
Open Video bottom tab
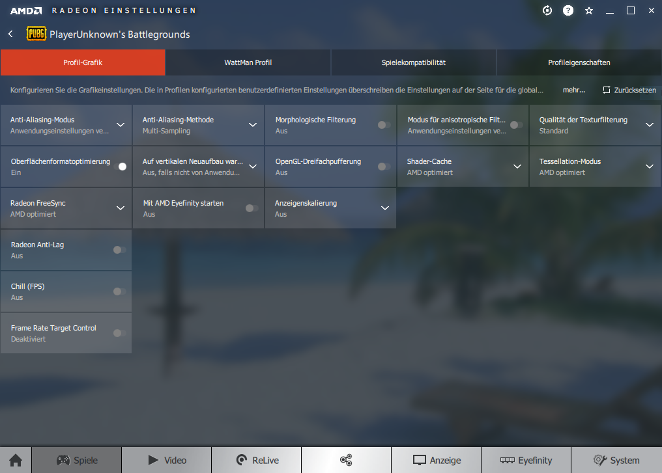(x=167, y=460)
